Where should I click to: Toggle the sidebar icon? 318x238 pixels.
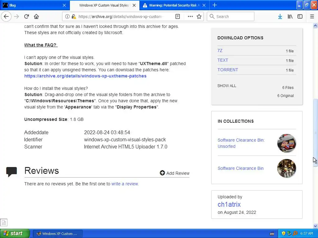coord(300,16)
